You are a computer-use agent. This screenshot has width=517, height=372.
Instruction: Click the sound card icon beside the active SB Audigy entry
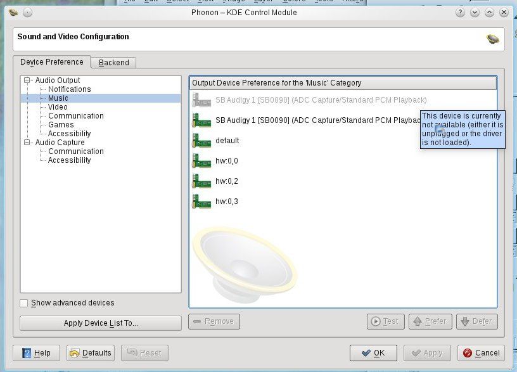(x=201, y=120)
